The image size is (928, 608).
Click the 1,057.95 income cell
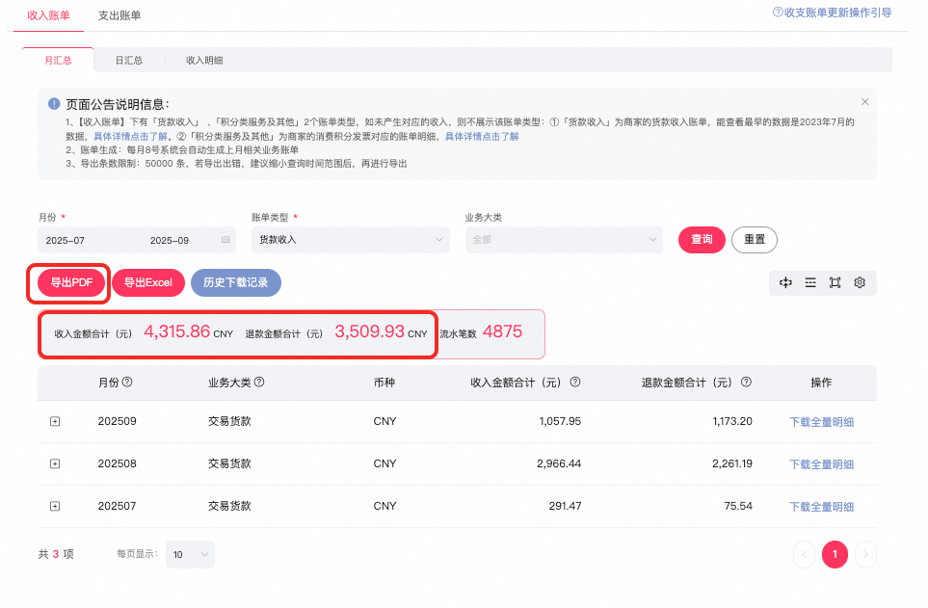click(x=560, y=421)
